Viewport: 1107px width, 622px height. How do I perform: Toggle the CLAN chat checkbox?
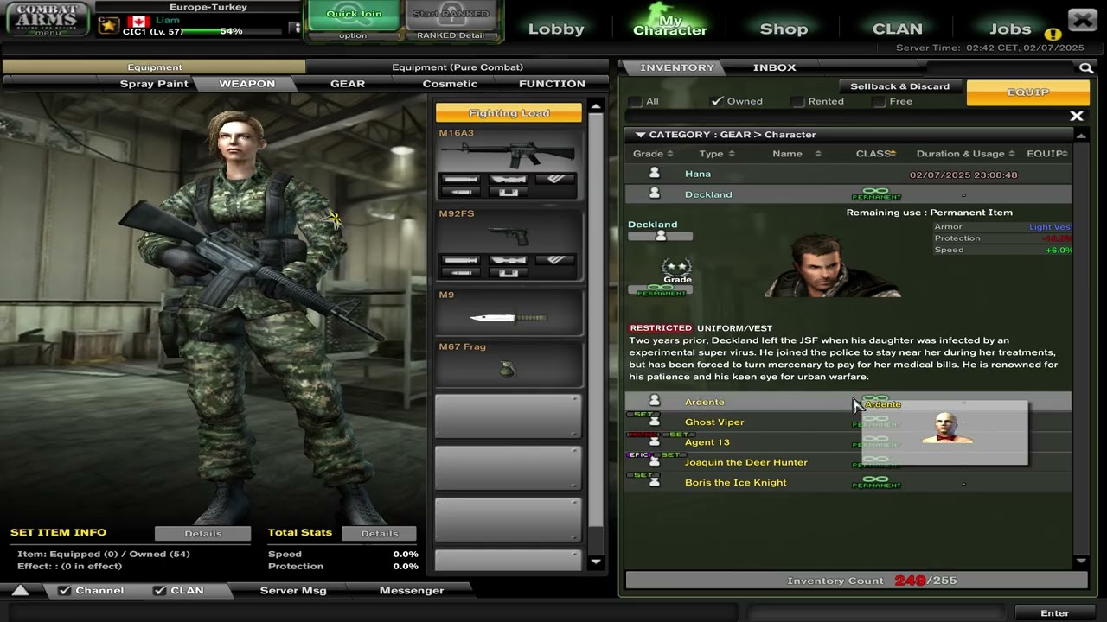[159, 591]
